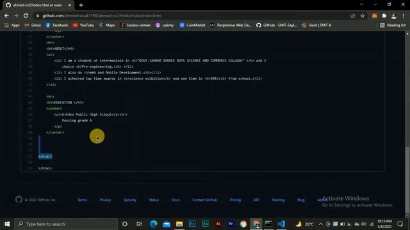Go back using the browser back arrow
This screenshot has width=410, height=230.
[x=6, y=16]
